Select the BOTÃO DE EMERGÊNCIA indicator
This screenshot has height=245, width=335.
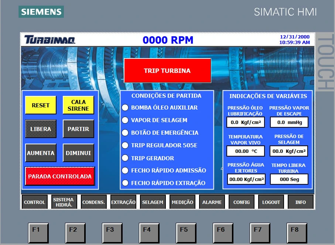point(125,133)
